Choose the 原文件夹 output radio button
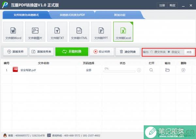Image resolution: width=196 pixels, height=139 pixels. pyautogui.click(x=152, y=52)
